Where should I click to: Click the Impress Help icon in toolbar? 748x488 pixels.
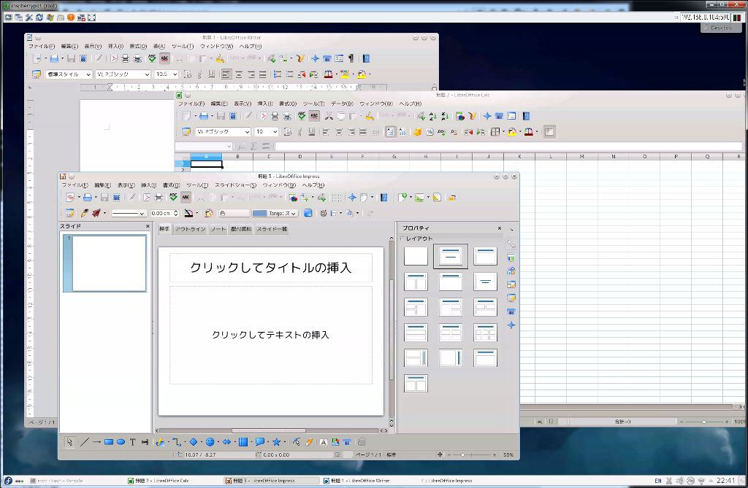point(384,197)
